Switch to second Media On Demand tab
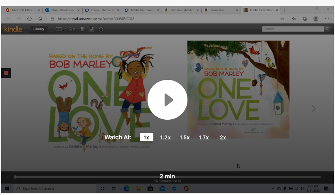The image size is (335, 195). pos(142,10)
